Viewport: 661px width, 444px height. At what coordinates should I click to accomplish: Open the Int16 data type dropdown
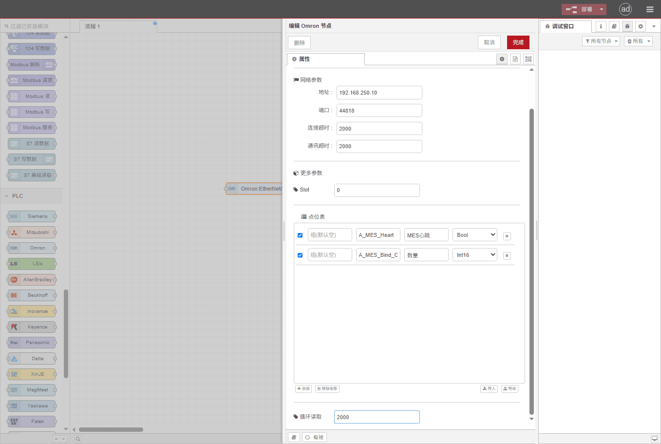click(x=474, y=254)
